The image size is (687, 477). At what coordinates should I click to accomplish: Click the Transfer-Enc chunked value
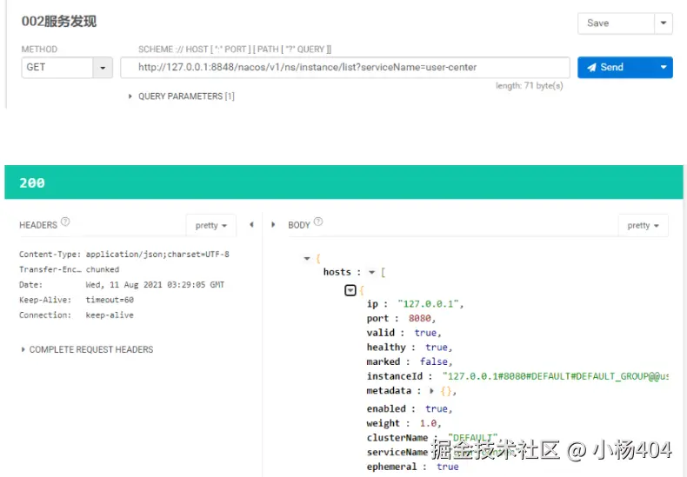point(103,269)
